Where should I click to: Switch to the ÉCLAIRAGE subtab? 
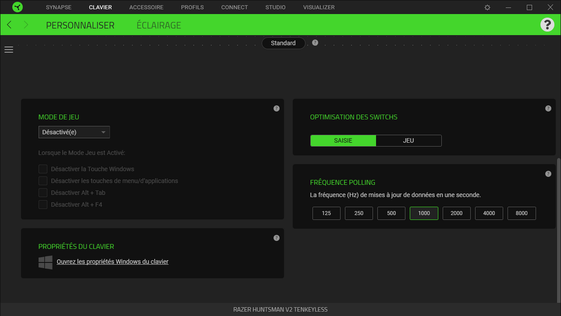click(x=159, y=25)
